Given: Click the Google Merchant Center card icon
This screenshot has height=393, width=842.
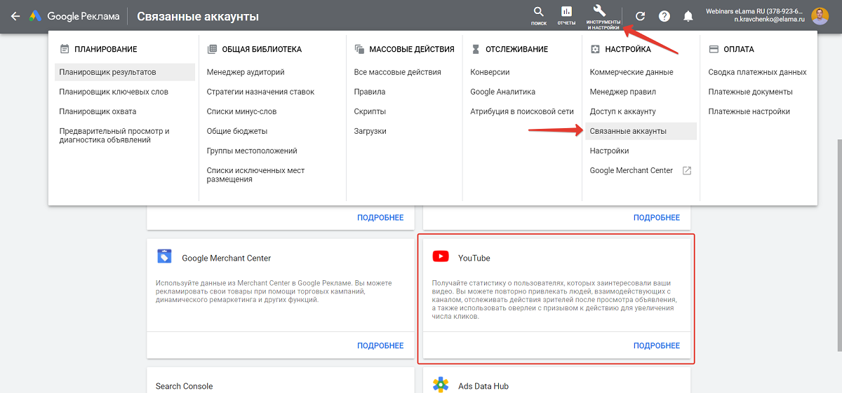Looking at the screenshot, I should (164, 257).
